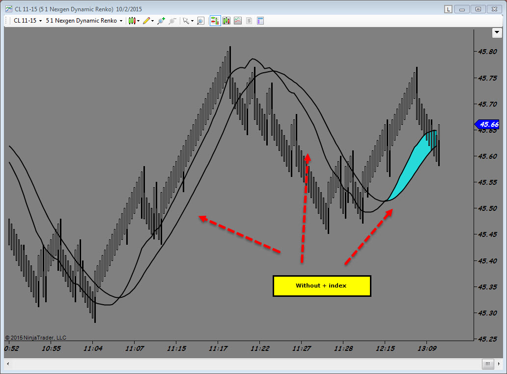
Task: Click the link window L button
Action: [x=448, y=9]
